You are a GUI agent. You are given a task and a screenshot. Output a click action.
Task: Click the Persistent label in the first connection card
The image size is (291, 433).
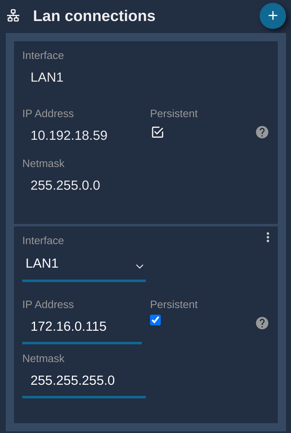174,113
